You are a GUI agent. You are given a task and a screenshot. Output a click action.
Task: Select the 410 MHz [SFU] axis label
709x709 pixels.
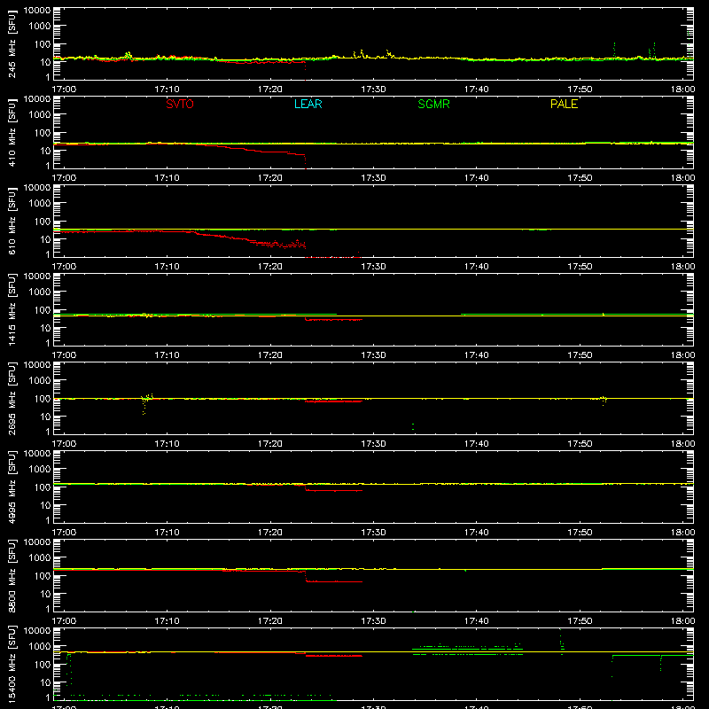pos(12,132)
